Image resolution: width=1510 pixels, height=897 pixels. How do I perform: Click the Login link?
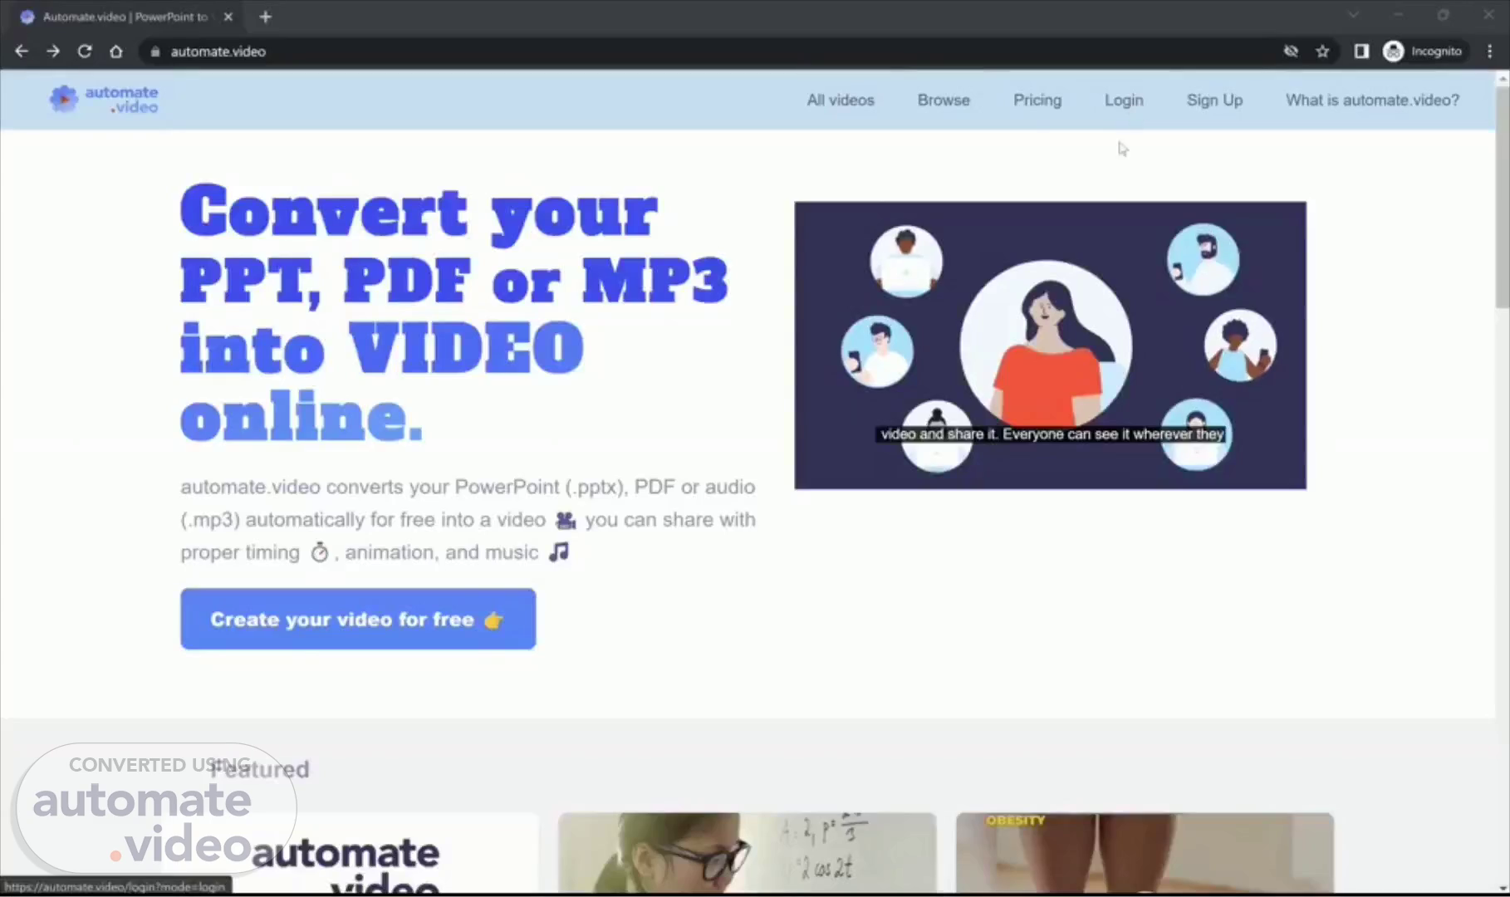click(1124, 100)
